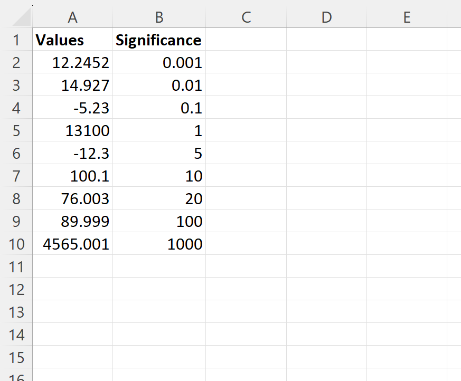Select row 10 header
Viewport: 461px width, 381px height.
16,243
